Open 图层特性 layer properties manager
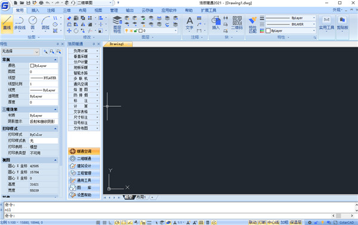The width and height of the screenshot is (358, 225). point(117,24)
